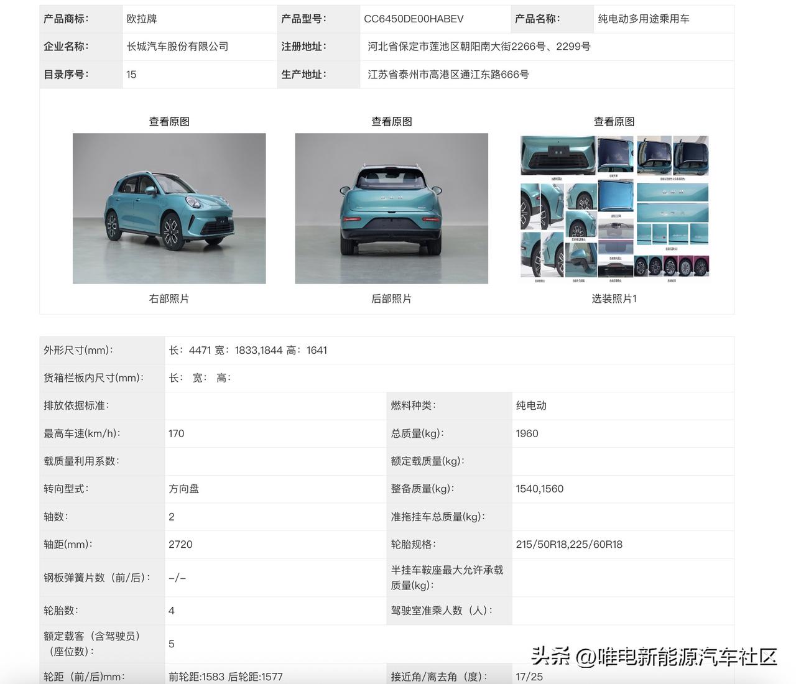Click 查看原图 above the right-side photo
The width and height of the screenshot is (796, 684).
[169, 122]
